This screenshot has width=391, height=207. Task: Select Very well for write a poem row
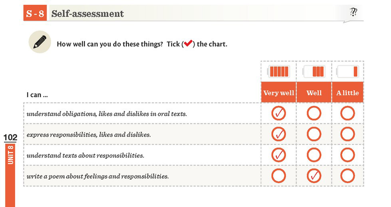click(x=278, y=176)
